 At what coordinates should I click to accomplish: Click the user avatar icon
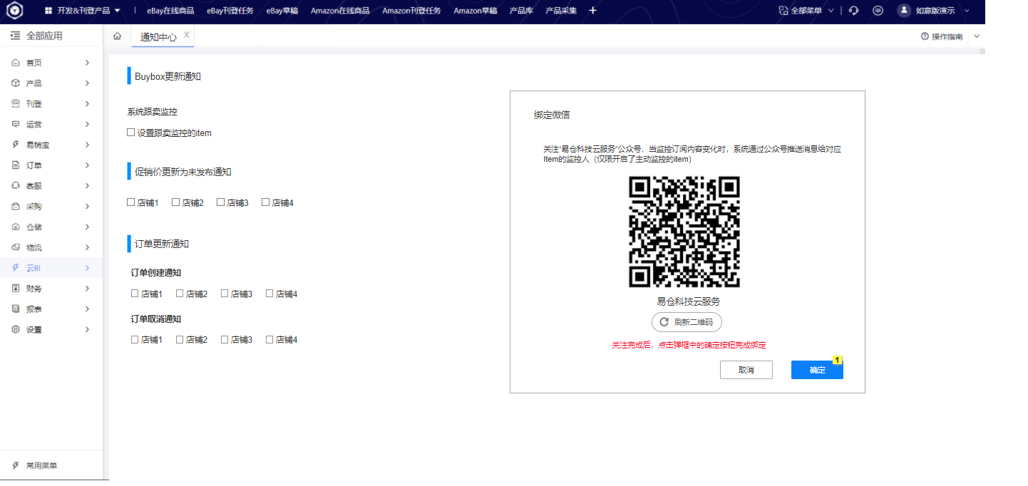point(904,11)
